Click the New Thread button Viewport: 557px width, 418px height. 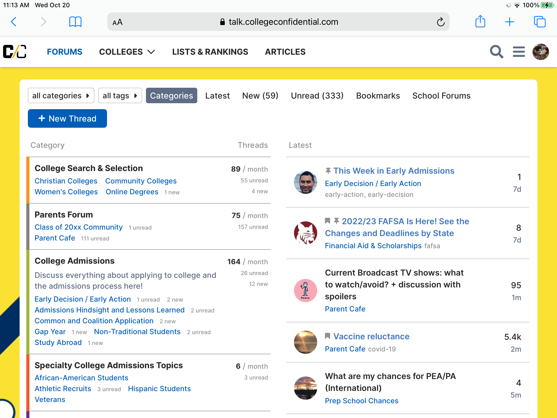point(67,119)
